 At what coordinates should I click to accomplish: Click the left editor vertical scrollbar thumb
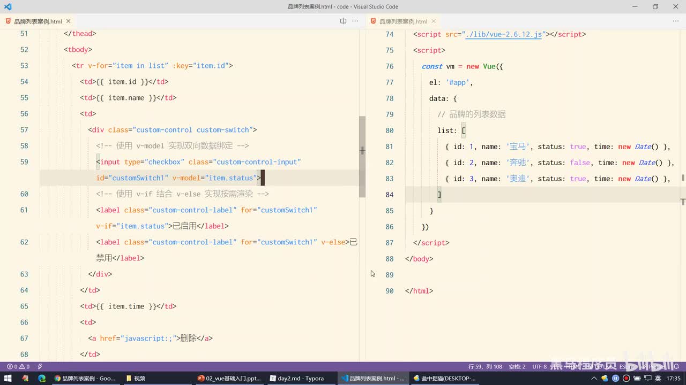[362, 157]
